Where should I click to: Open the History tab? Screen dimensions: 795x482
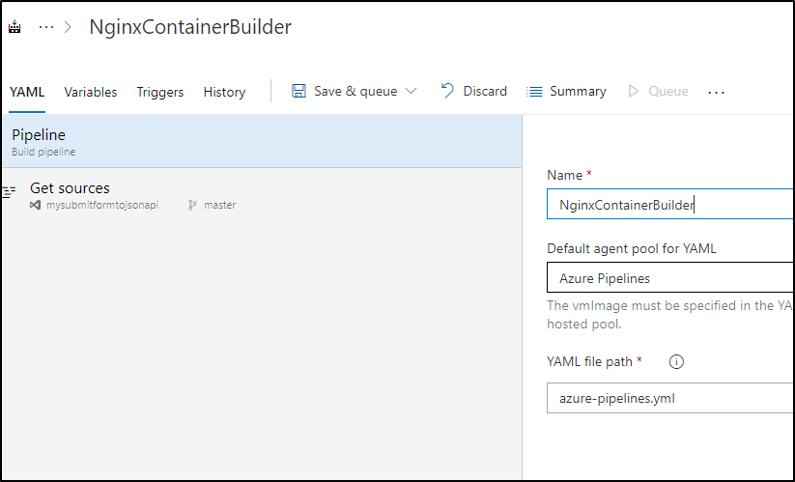pos(225,92)
